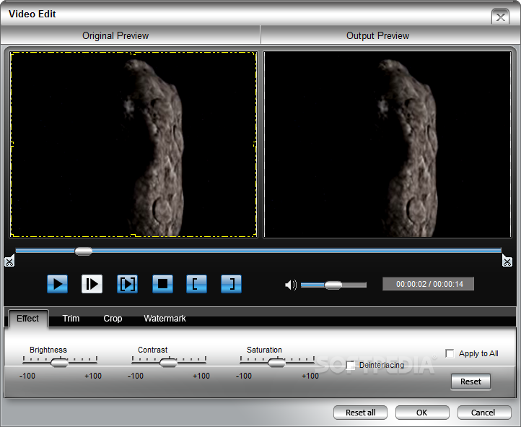Open the Crop tab
The width and height of the screenshot is (521, 427).
coord(113,319)
